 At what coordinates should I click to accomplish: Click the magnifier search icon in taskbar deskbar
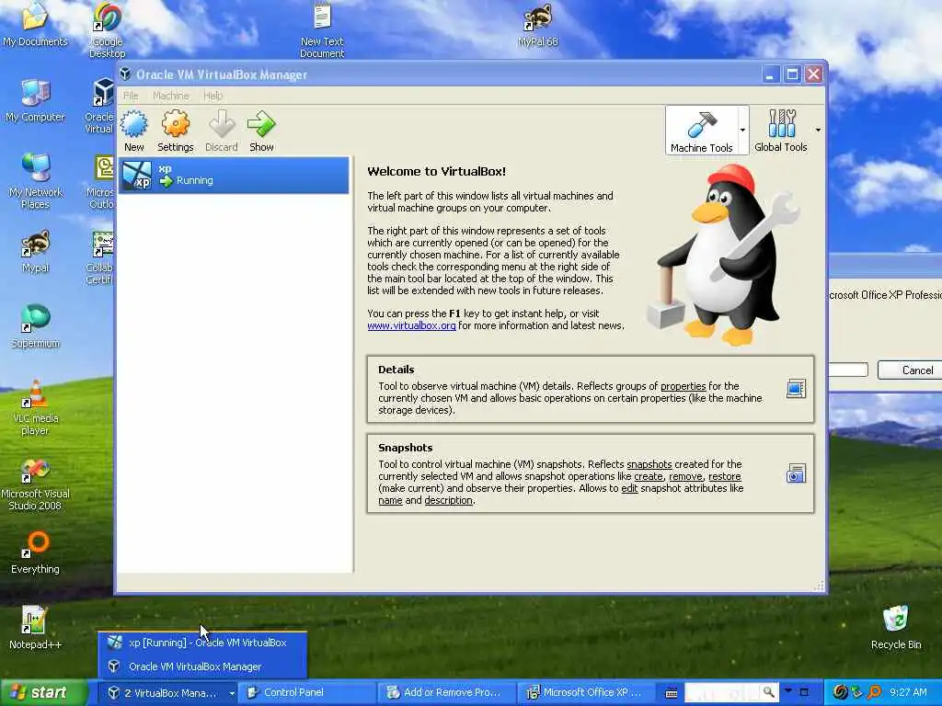768,692
